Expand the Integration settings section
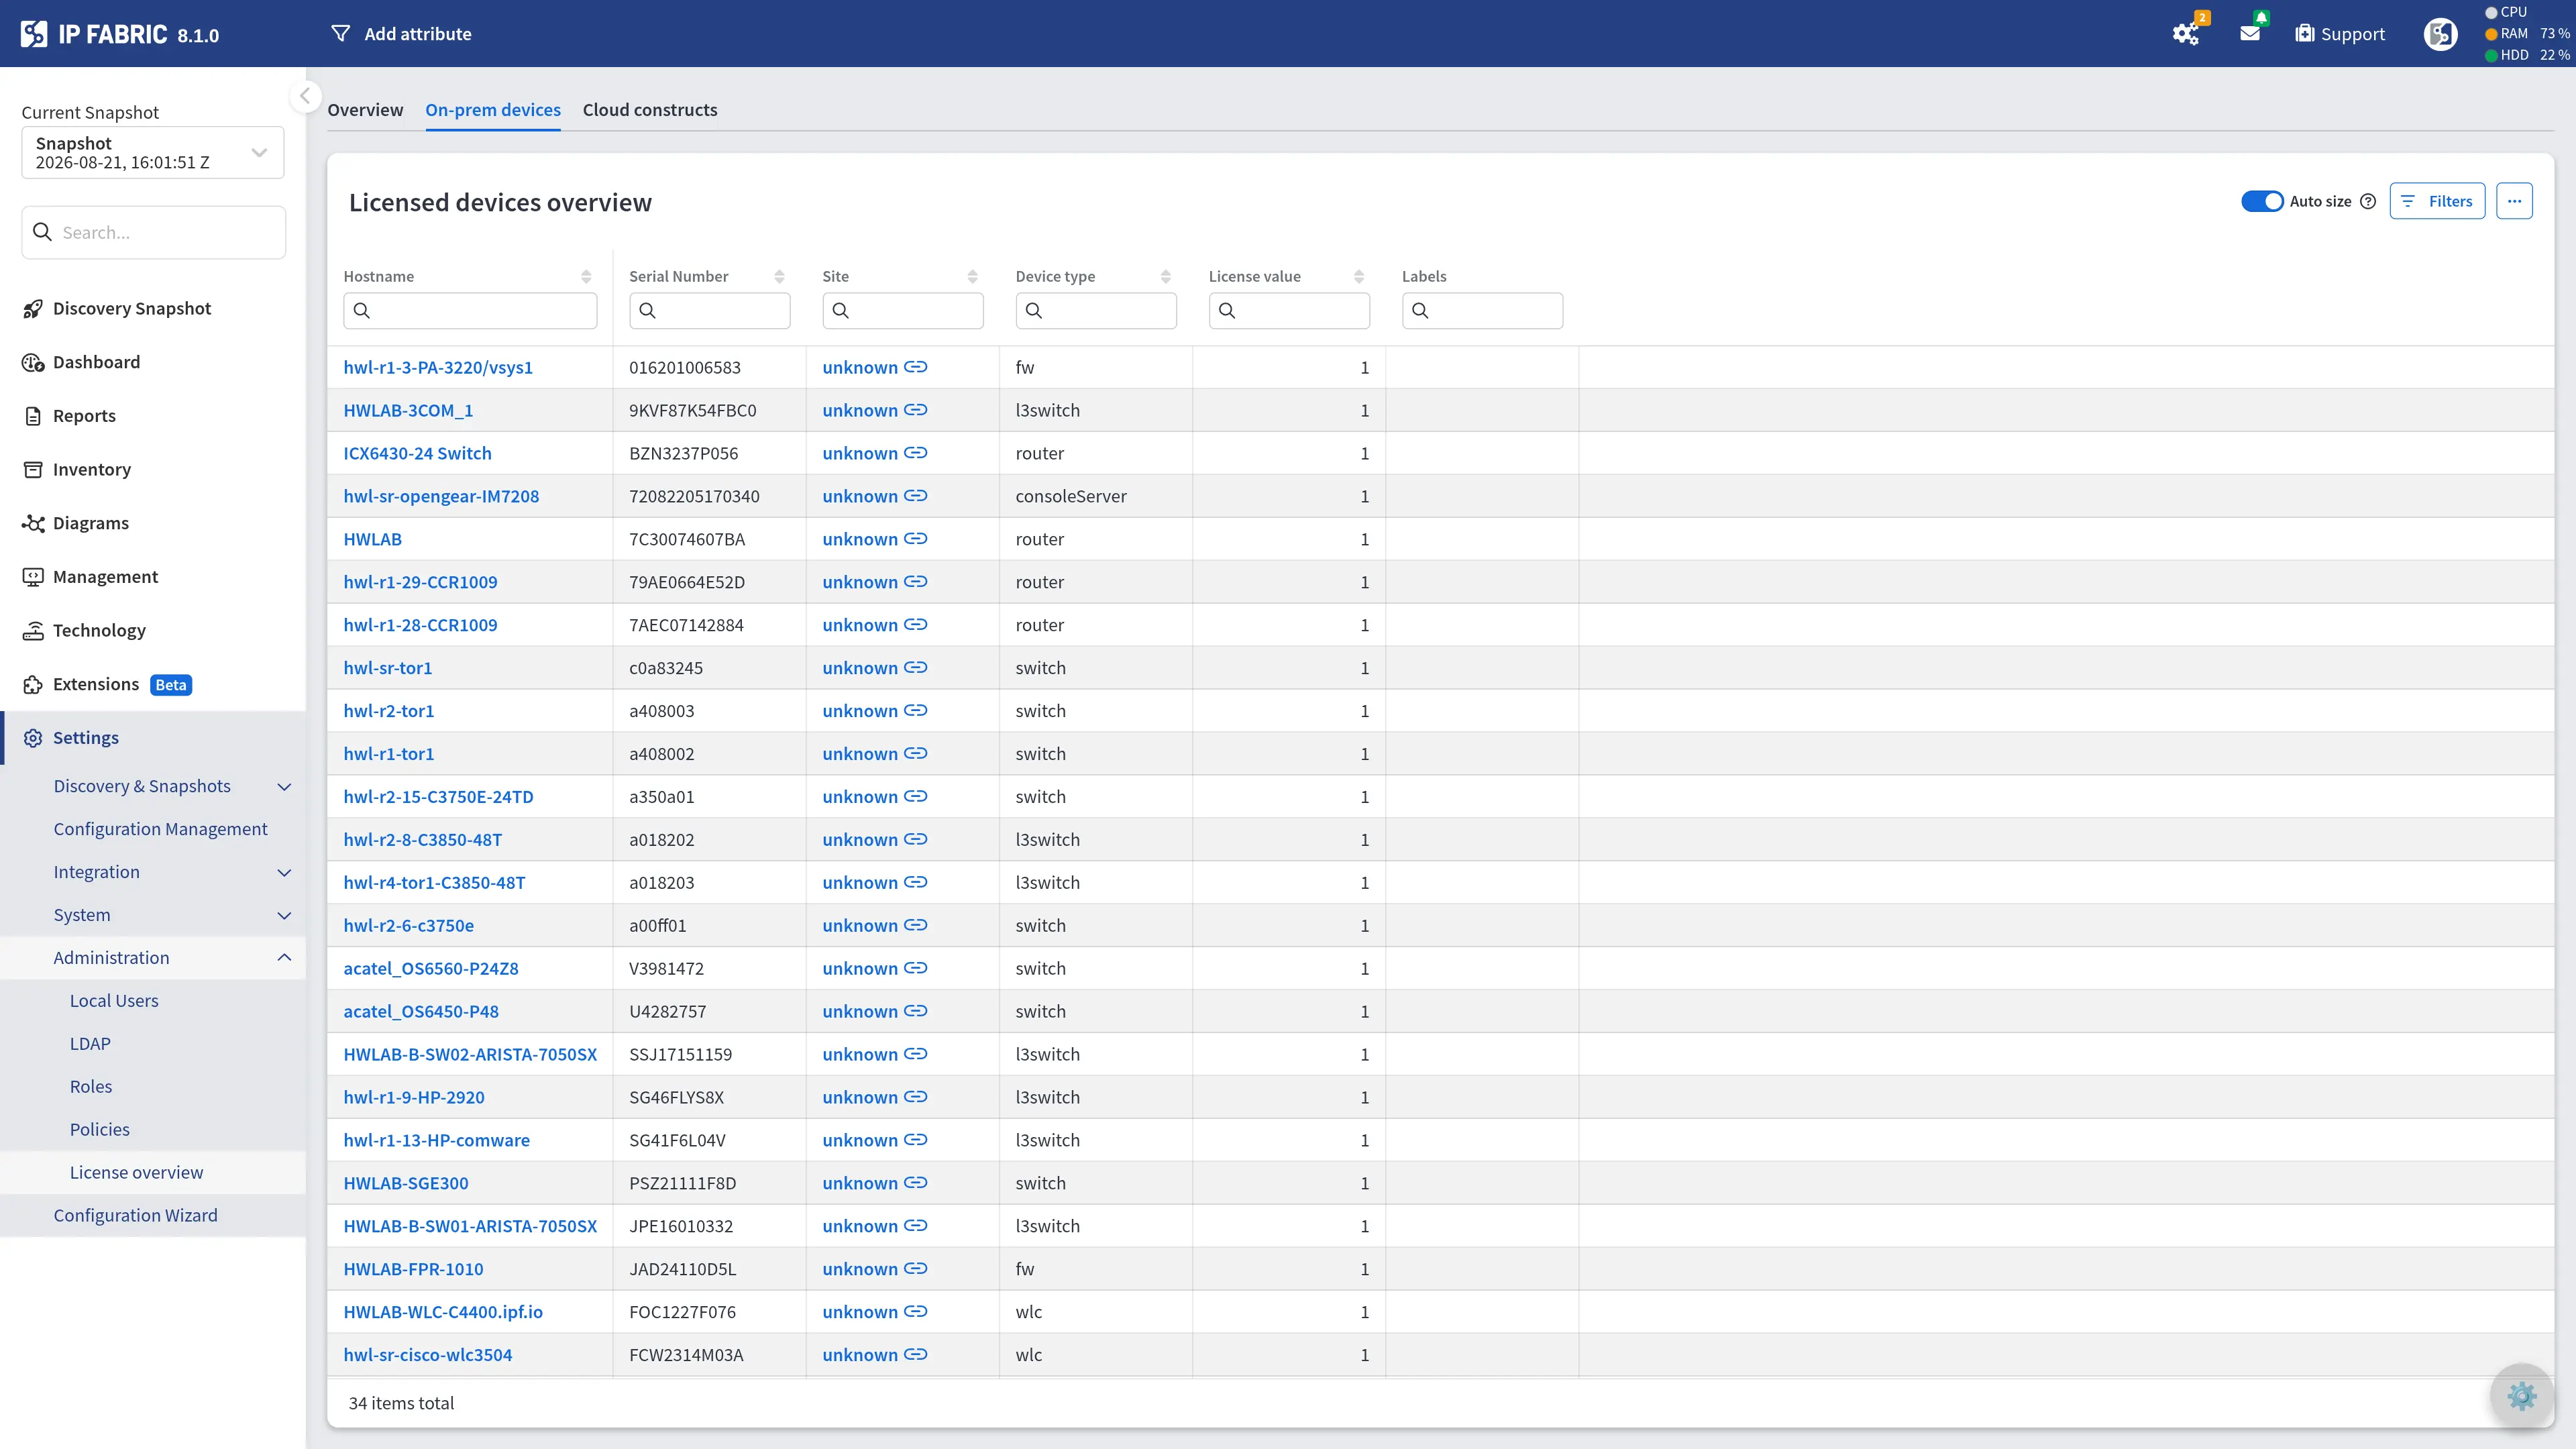Image resolution: width=2576 pixels, height=1449 pixels. pyautogui.click(x=284, y=873)
